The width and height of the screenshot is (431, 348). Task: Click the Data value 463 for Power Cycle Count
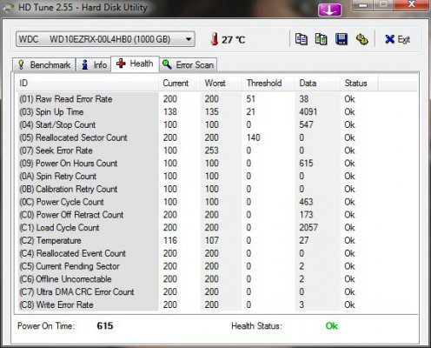[306, 202]
